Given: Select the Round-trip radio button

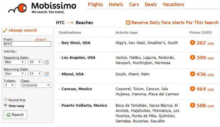Looking at the screenshot, I should pos(5,99).
